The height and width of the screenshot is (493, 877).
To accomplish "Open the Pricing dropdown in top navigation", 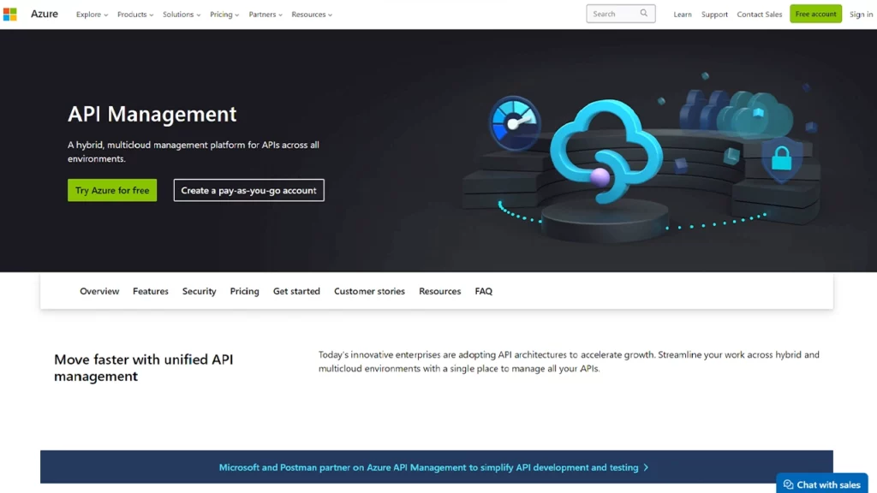I will pyautogui.click(x=224, y=15).
